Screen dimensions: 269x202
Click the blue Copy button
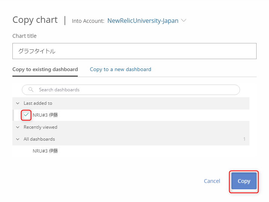[x=244, y=181]
